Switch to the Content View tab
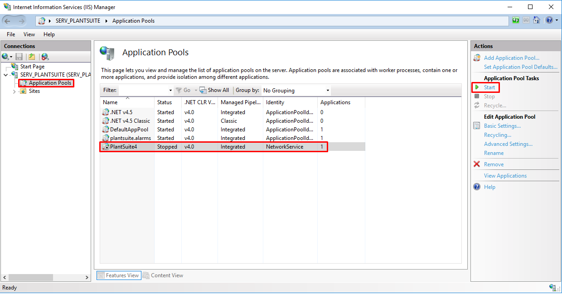 point(163,275)
